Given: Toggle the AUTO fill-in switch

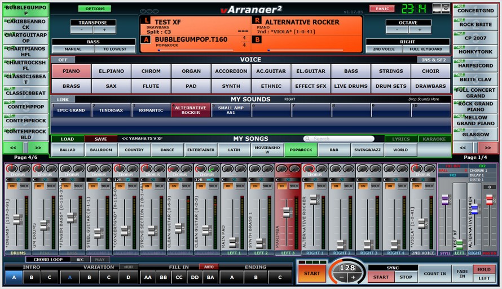Looking at the screenshot, I should tap(208, 266).
